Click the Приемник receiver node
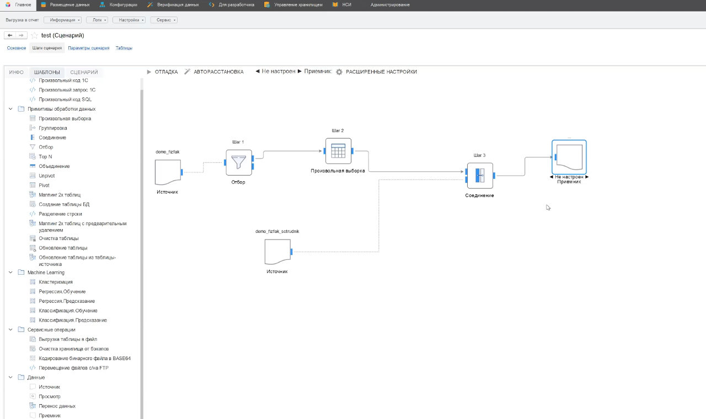Viewport: 706px width, 419px height. coord(569,157)
